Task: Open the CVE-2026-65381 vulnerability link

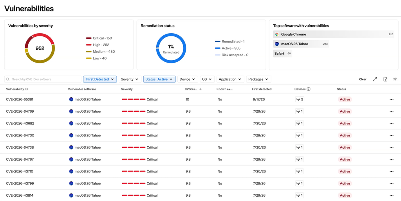Action: click(x=20, y=99)
